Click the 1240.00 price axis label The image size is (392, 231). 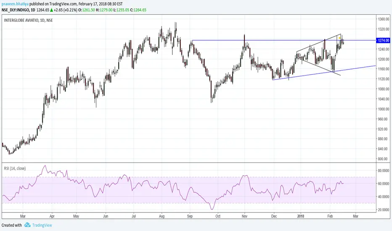tap(384, 49)
